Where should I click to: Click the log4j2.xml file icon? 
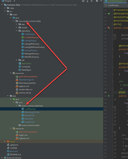[x=17, y=135]
